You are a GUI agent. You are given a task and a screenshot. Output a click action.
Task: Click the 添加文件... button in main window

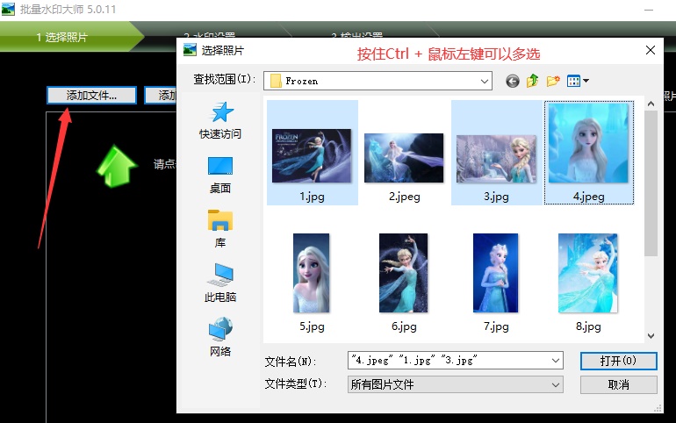click(x=92, y=95)
